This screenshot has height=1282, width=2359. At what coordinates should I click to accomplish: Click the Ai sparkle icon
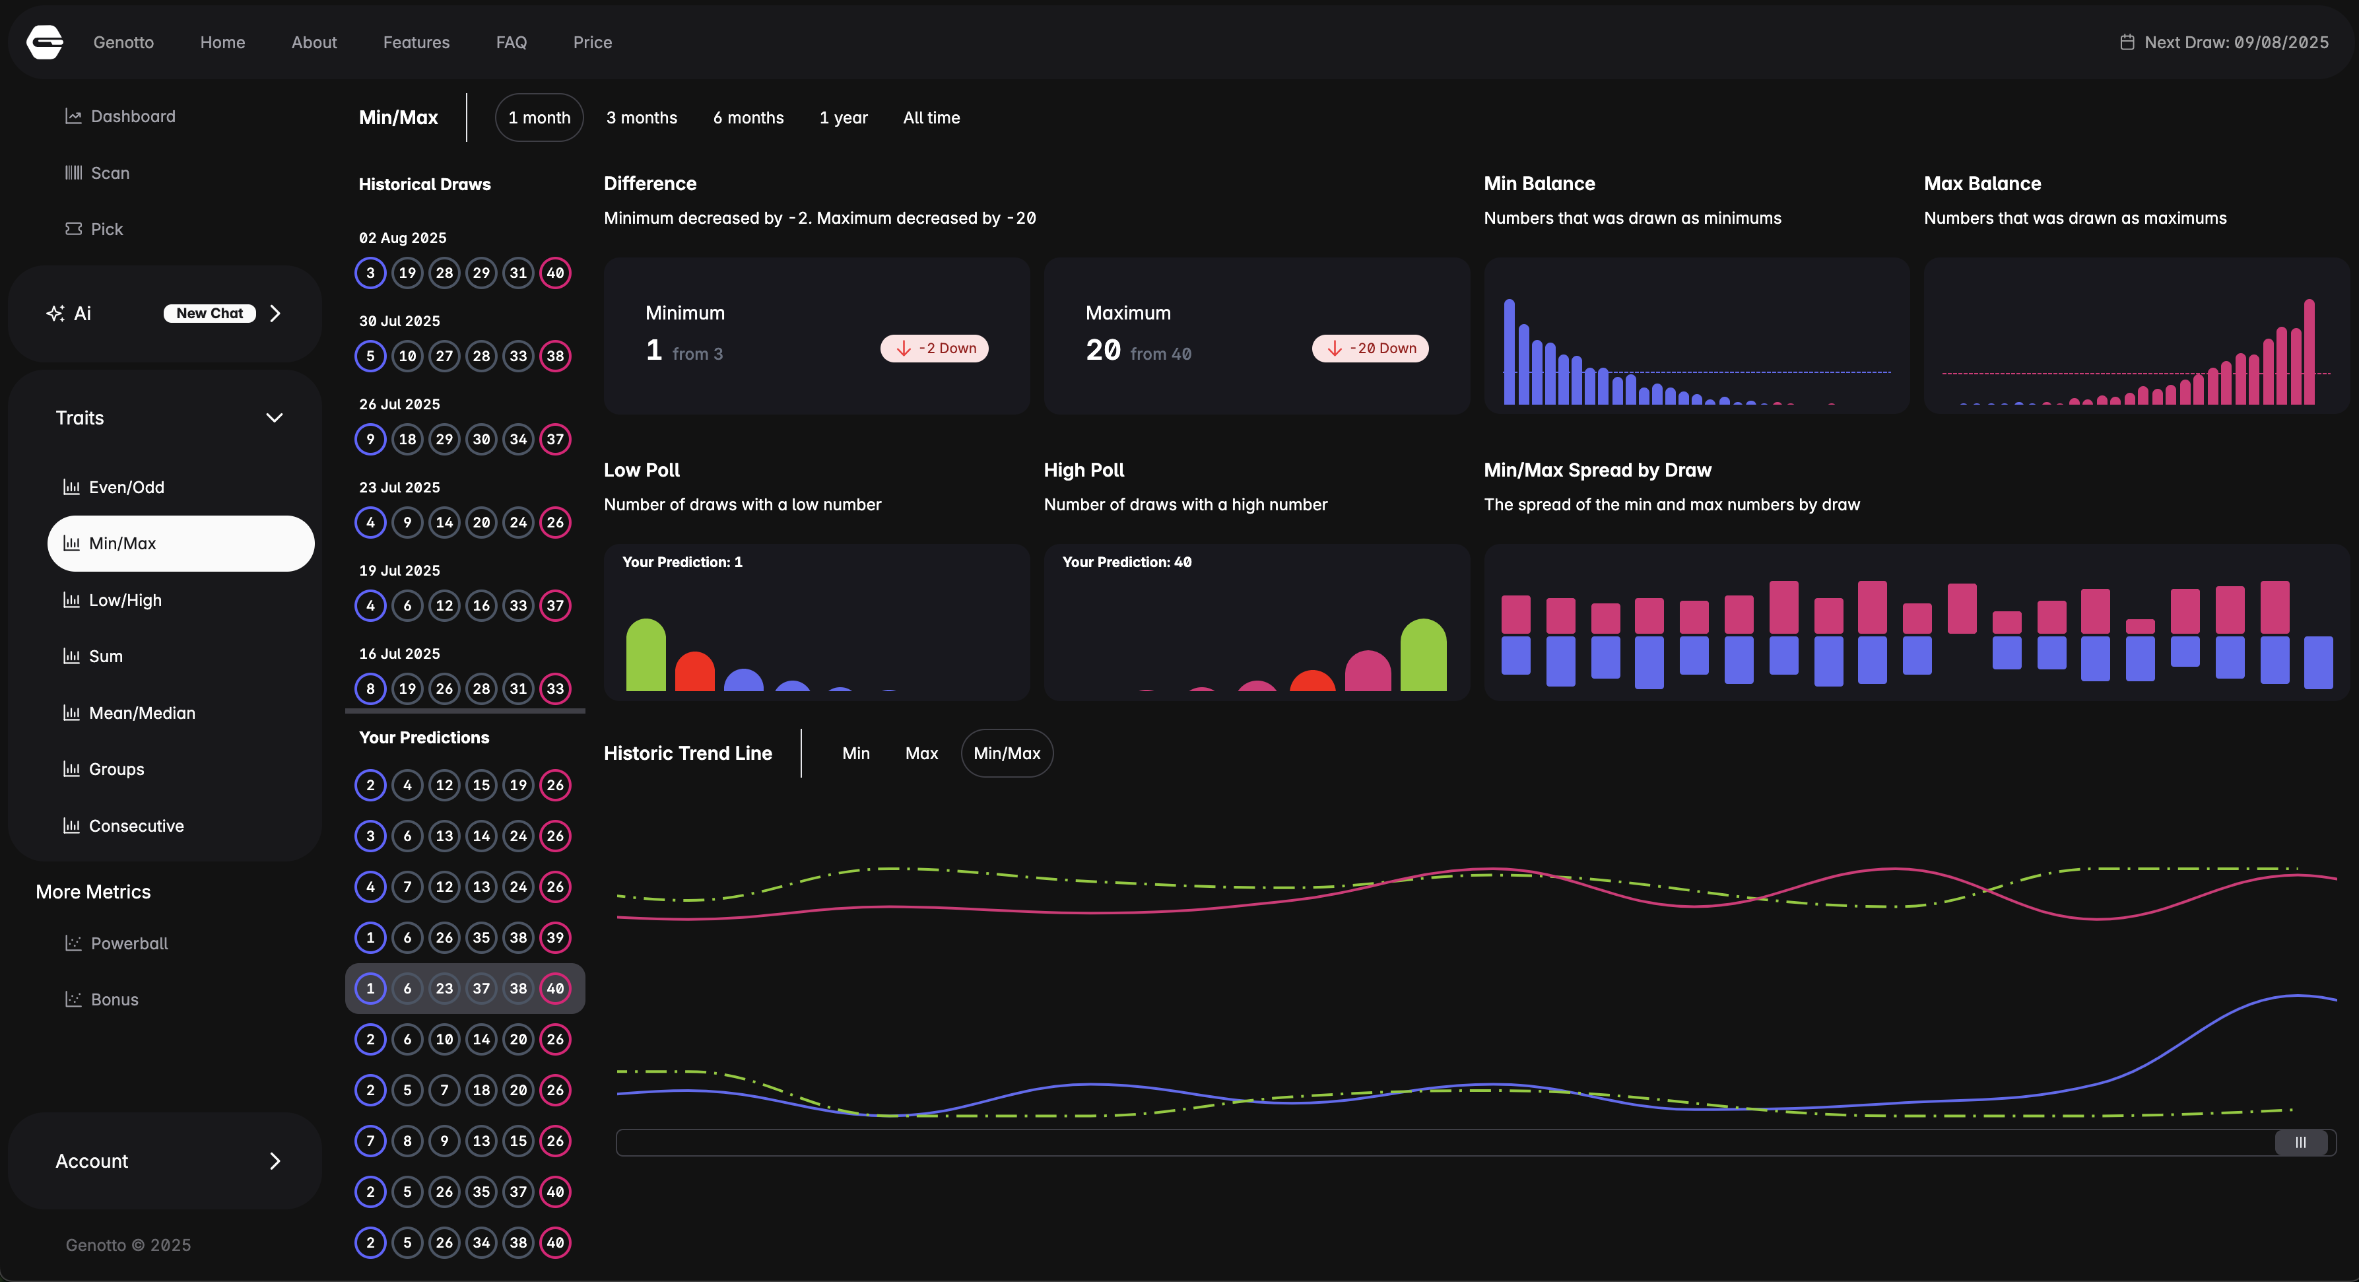coord(55,313)
